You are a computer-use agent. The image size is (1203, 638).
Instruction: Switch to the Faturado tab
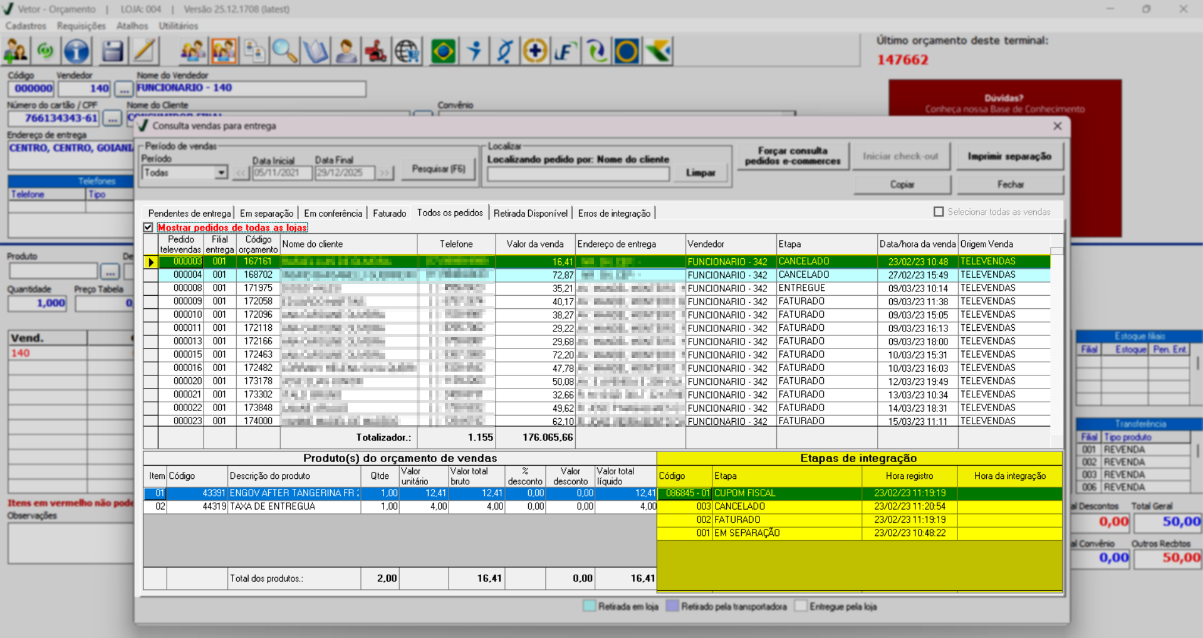point(389,214)
